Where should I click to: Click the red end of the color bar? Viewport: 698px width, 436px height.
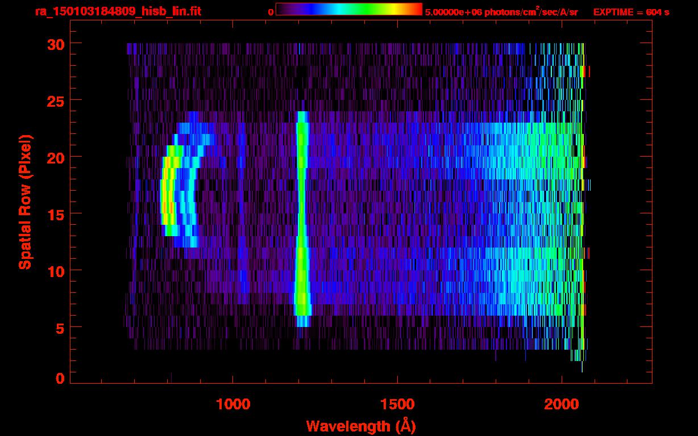[417, 10]
